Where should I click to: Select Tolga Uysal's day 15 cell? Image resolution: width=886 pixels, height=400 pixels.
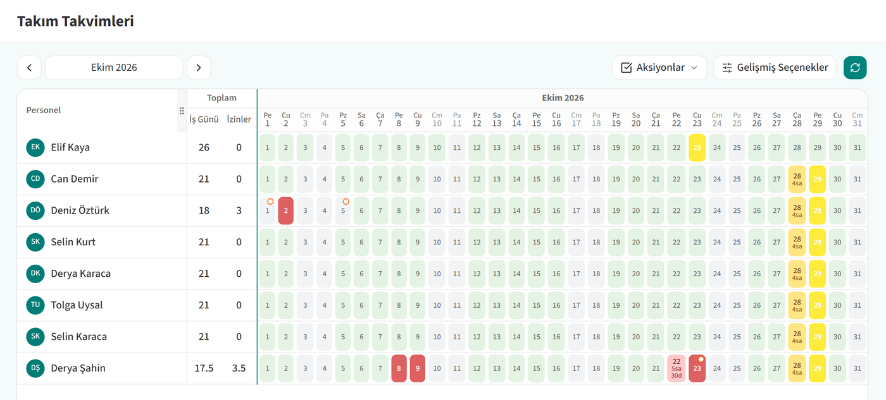point(537,305)
